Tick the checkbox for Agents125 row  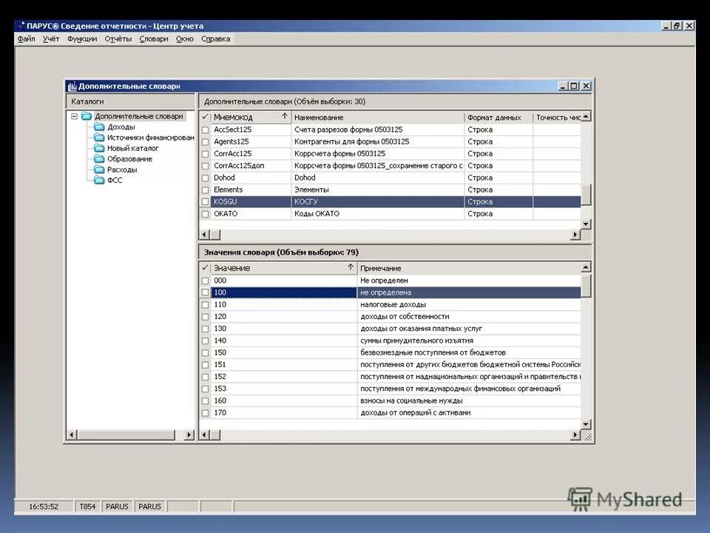pos(205,142)
